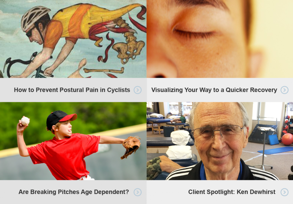The height and width of the screenshot is (204, 293).
Task: Open "Client Spotlight: Ken Dewhirst" article link
Action: 232,192
